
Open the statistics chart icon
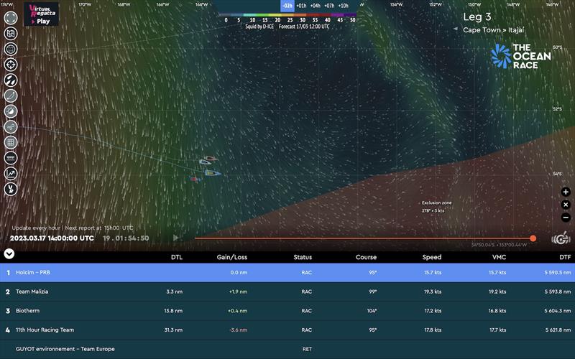pos(11,174)
